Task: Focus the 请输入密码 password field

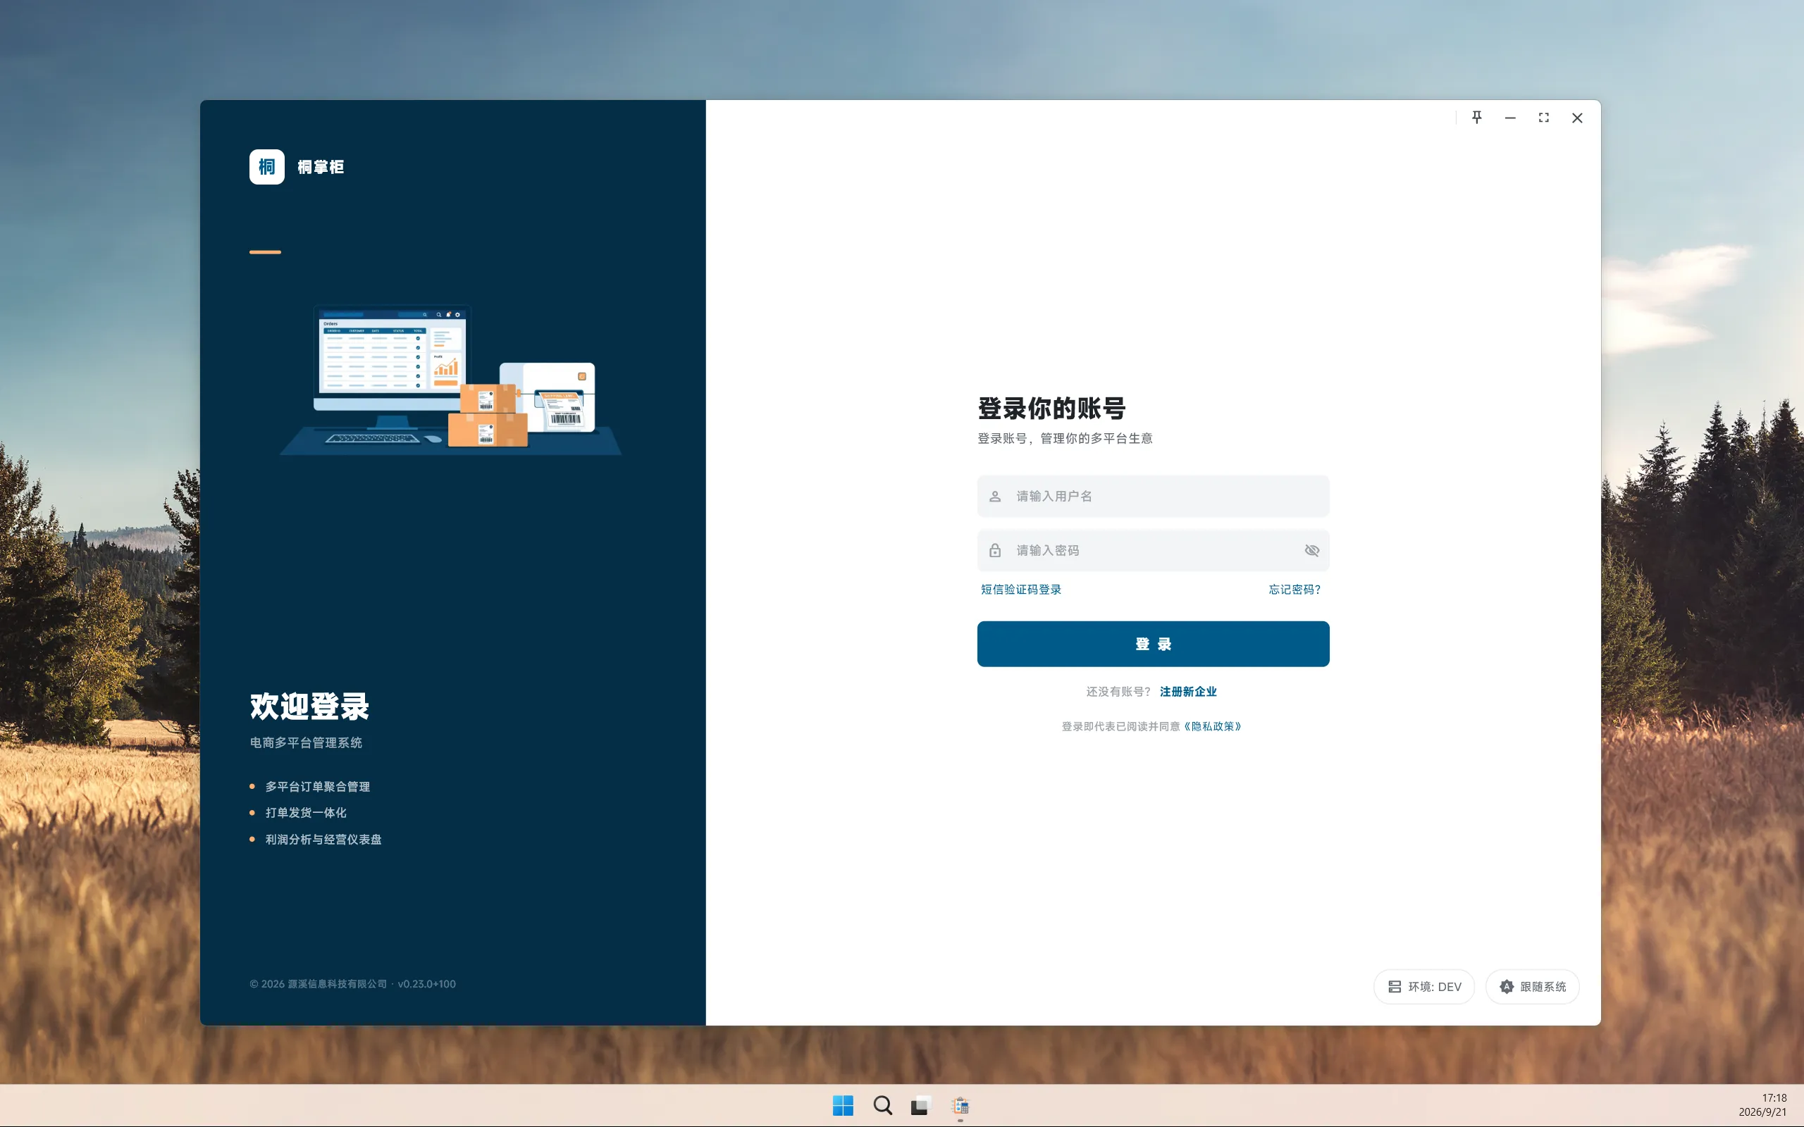Action: click(1153, 551)
